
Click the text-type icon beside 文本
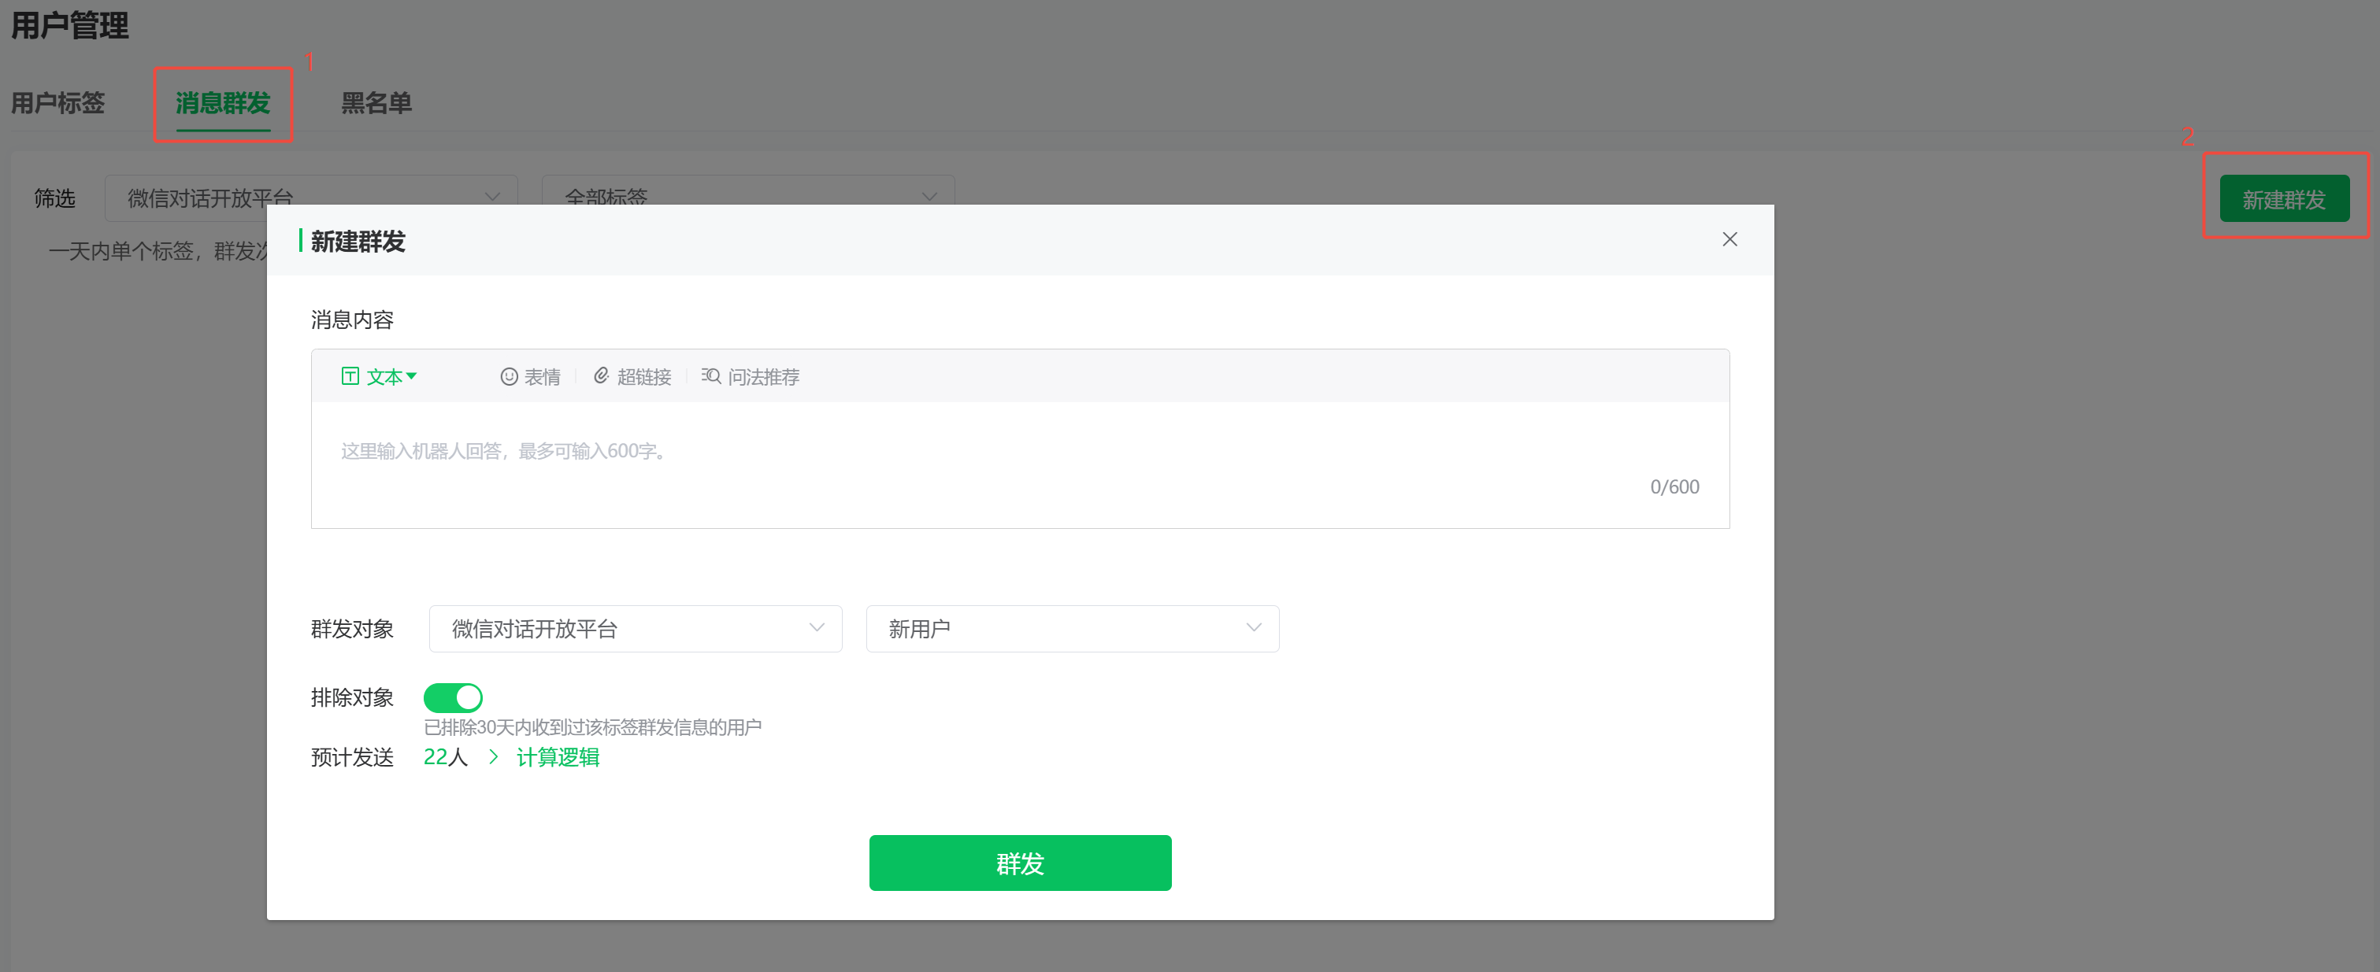[350, 375]
